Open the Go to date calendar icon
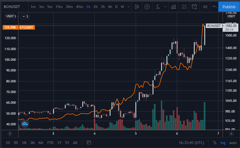Screen dimensions: 240x148 [88, 142]
